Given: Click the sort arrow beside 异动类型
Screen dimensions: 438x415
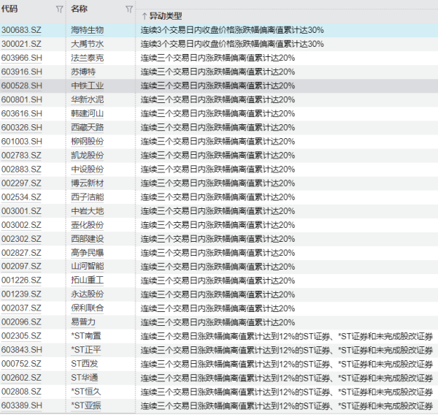Looking at the screenshot, I should click(x=144, y=16).
